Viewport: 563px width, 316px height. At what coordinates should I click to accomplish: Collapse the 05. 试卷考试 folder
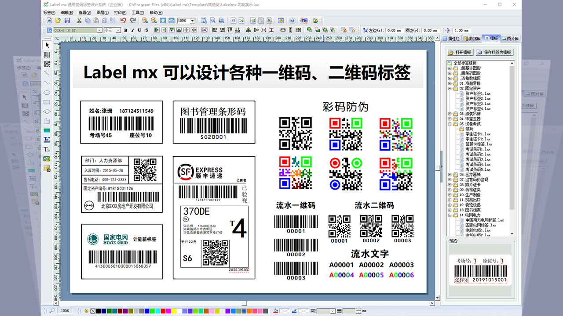(450, 124)
